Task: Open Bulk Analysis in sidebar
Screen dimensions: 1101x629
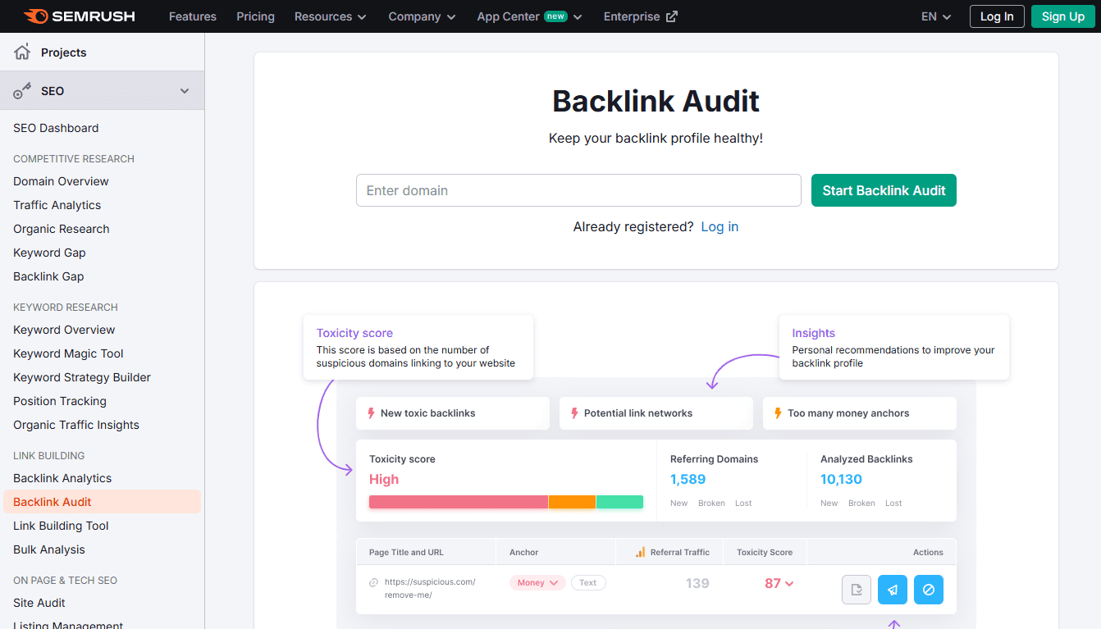Action: coord(49,549)
